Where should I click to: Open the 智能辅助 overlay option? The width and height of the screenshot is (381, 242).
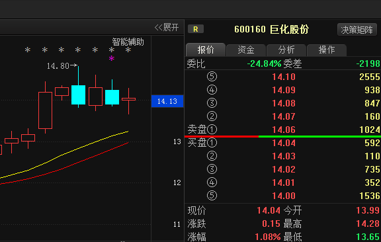pyautogui.click(x=128, y=42)
